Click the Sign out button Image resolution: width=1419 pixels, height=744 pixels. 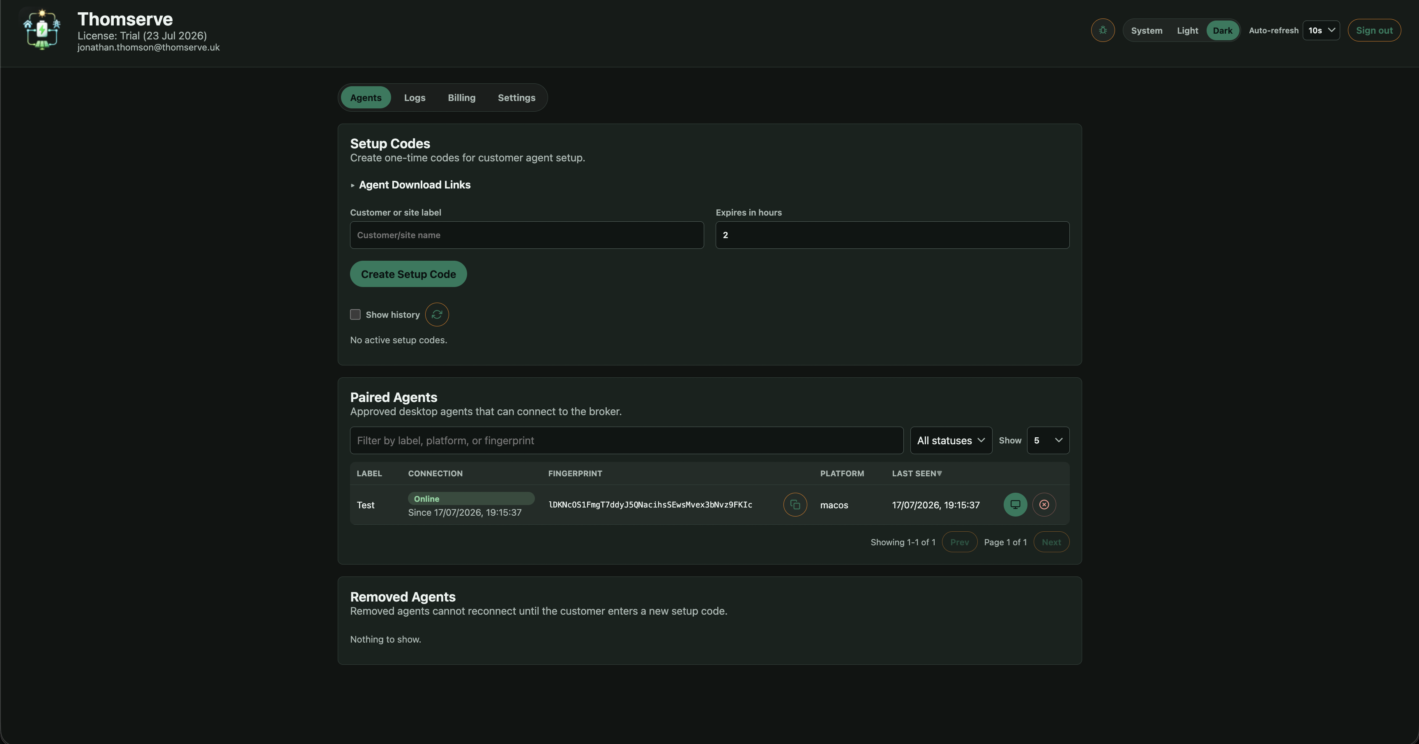(x=1374, y=30)
